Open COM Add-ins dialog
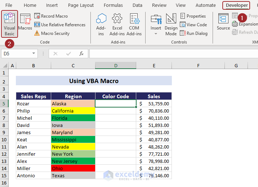Viewport: 258px width, 187px height. pos(134,24)
